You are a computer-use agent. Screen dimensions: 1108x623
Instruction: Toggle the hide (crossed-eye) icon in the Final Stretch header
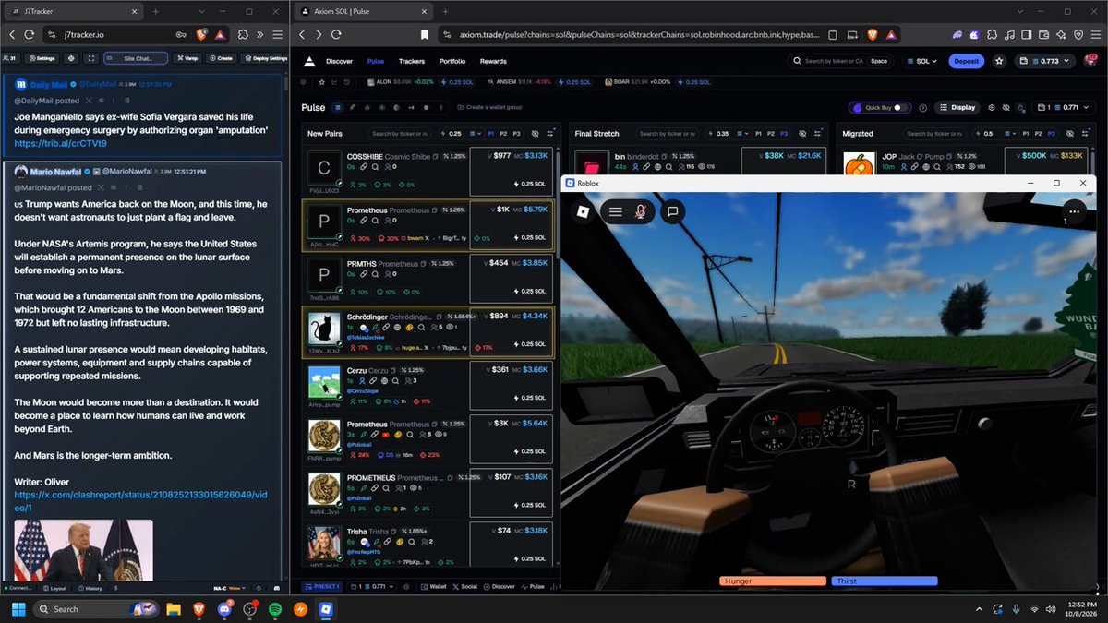click(x=802, y=134)
